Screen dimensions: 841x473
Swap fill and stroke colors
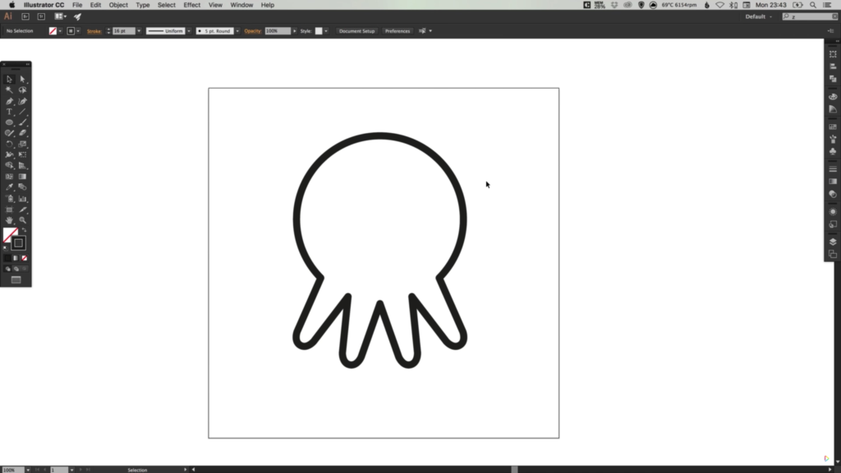(x=24, y=231)
